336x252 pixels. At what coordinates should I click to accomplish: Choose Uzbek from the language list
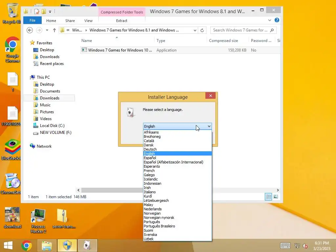(x=178, y=239)
